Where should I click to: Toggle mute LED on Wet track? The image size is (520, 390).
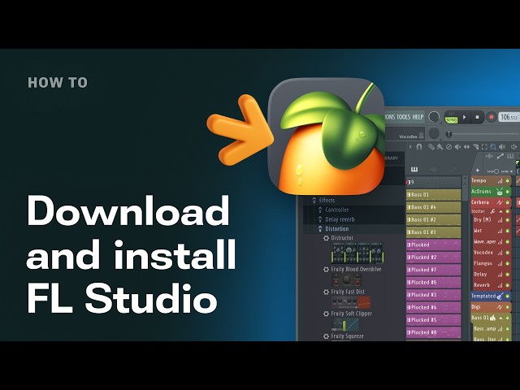pyautogui.click(x=507, y=231)
